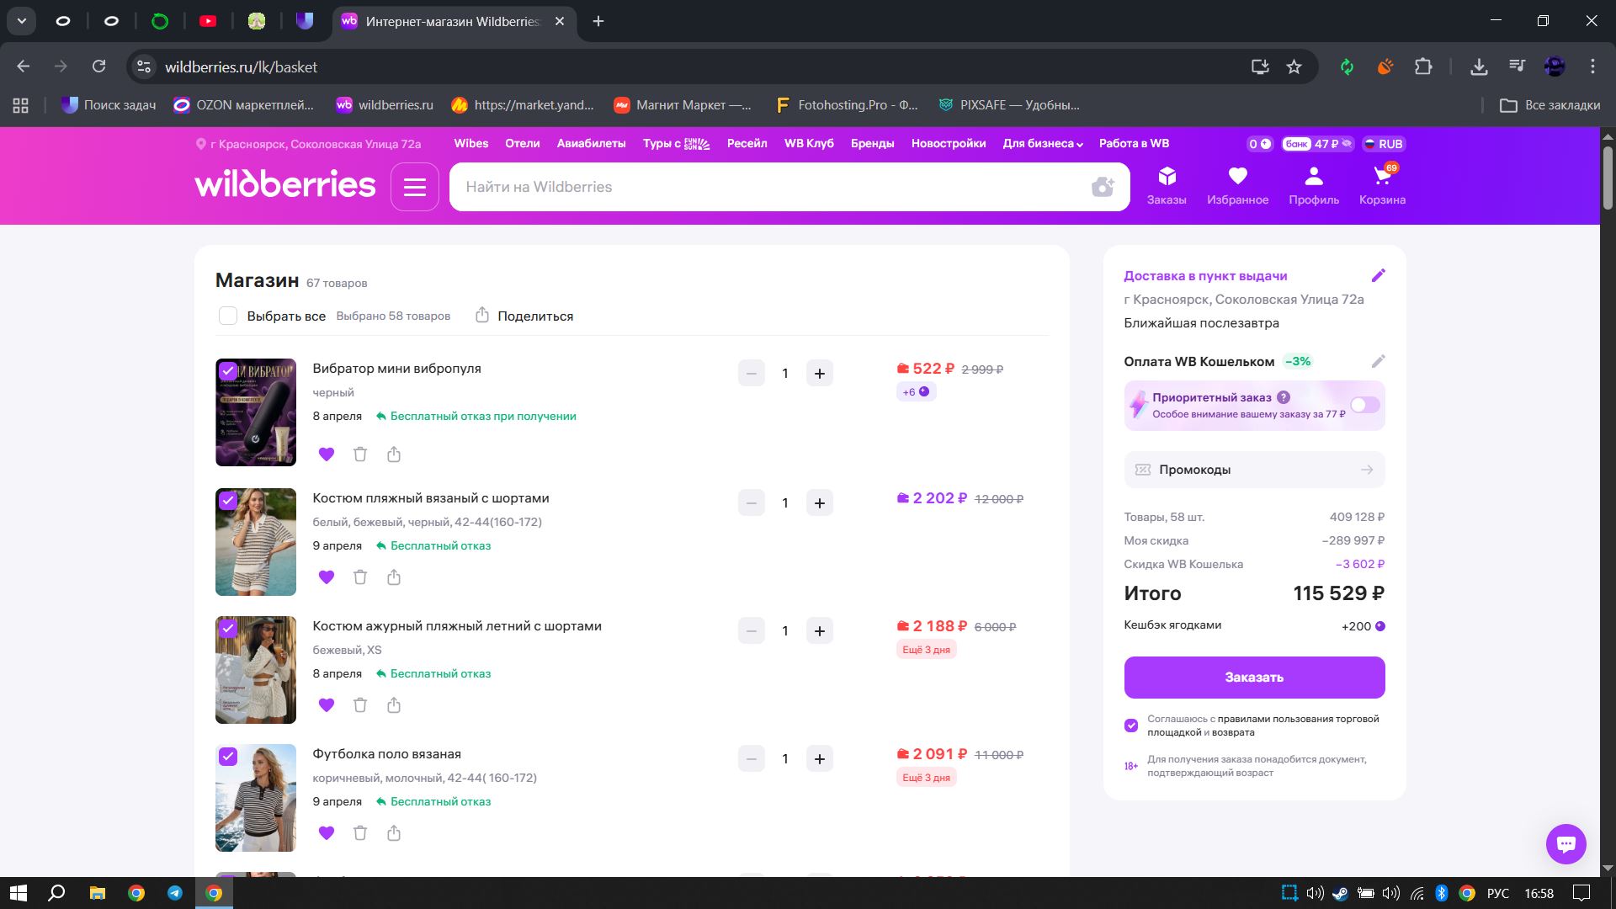The image size is (1616, 909).
Task: Increase quantity of Костюм пляжный вязаный
Action: (819, 503)
